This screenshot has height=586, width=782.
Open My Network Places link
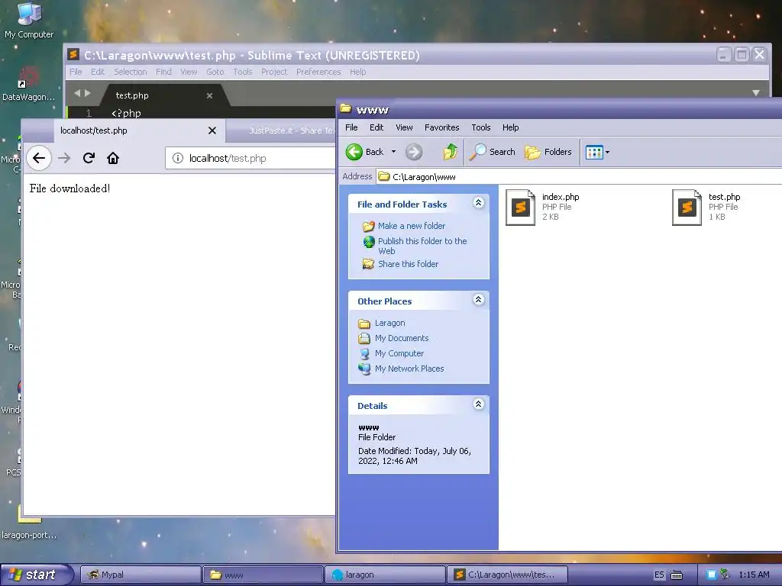[409, 369]
